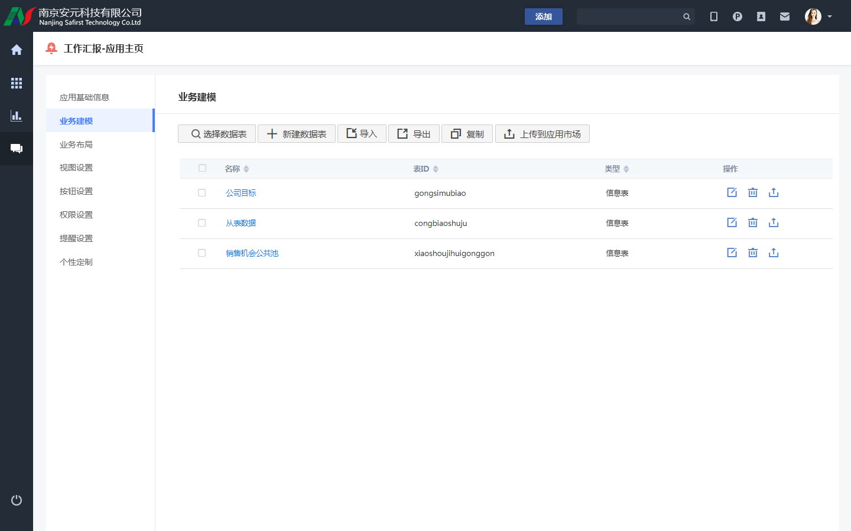Open the 从表数据 link
Screen dimensions: 851x531
[x=241, y=223]
